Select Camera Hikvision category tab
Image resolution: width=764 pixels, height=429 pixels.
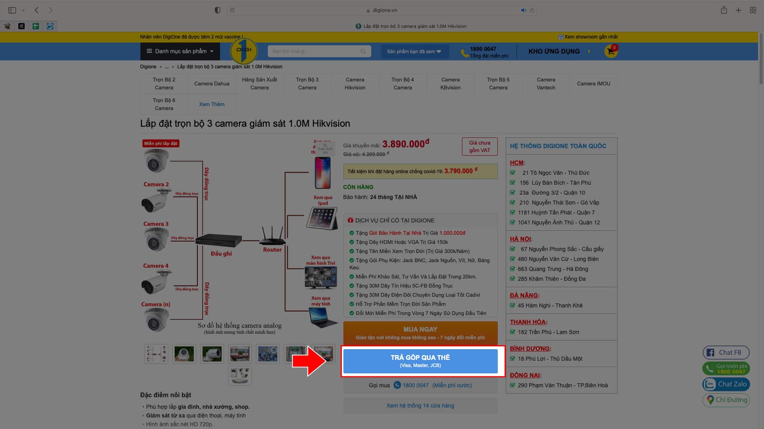click(x=355, y=83)
